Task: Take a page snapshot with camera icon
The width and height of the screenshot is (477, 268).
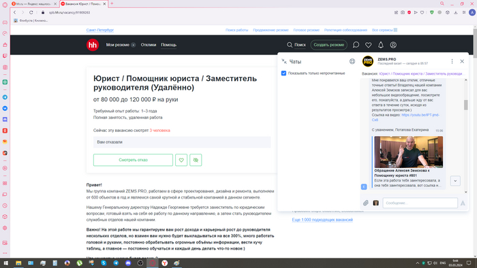Action: pos(403,12)
